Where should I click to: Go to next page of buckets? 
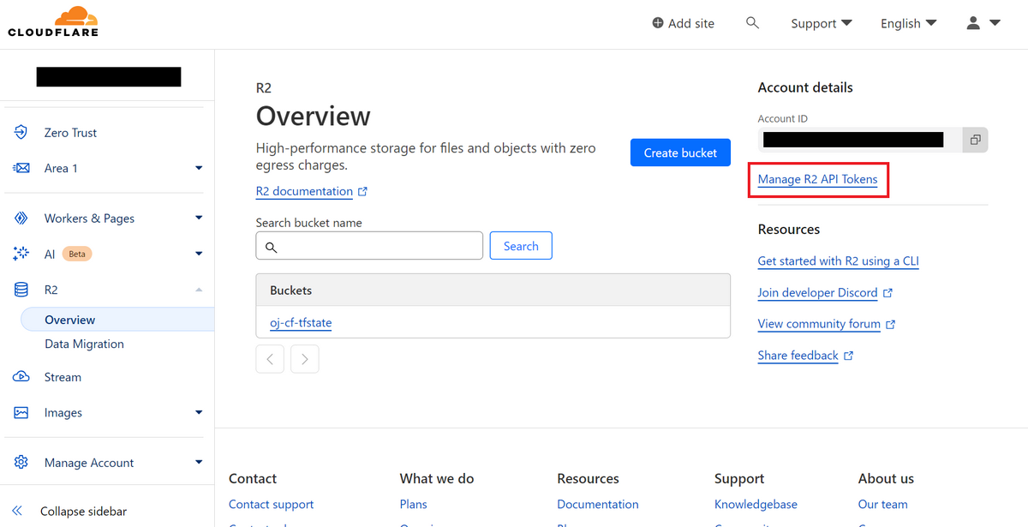tap(305, 359)
